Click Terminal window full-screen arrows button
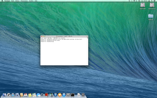The height and width of the screenshot is (98, 157). 87,36
